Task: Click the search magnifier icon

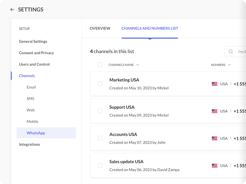Action: [231, 52]
